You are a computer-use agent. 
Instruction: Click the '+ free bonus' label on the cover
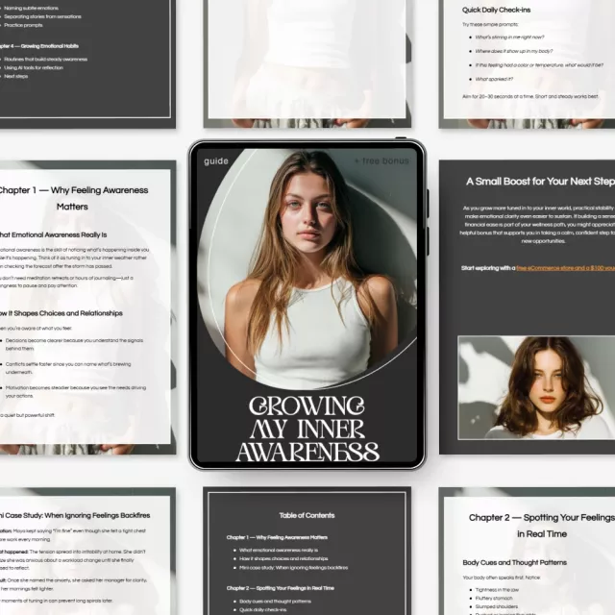pos(381,160)
